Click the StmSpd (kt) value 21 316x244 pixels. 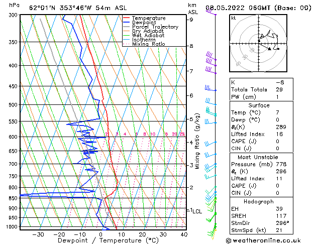pyautogui.click(x=279, y=230)
